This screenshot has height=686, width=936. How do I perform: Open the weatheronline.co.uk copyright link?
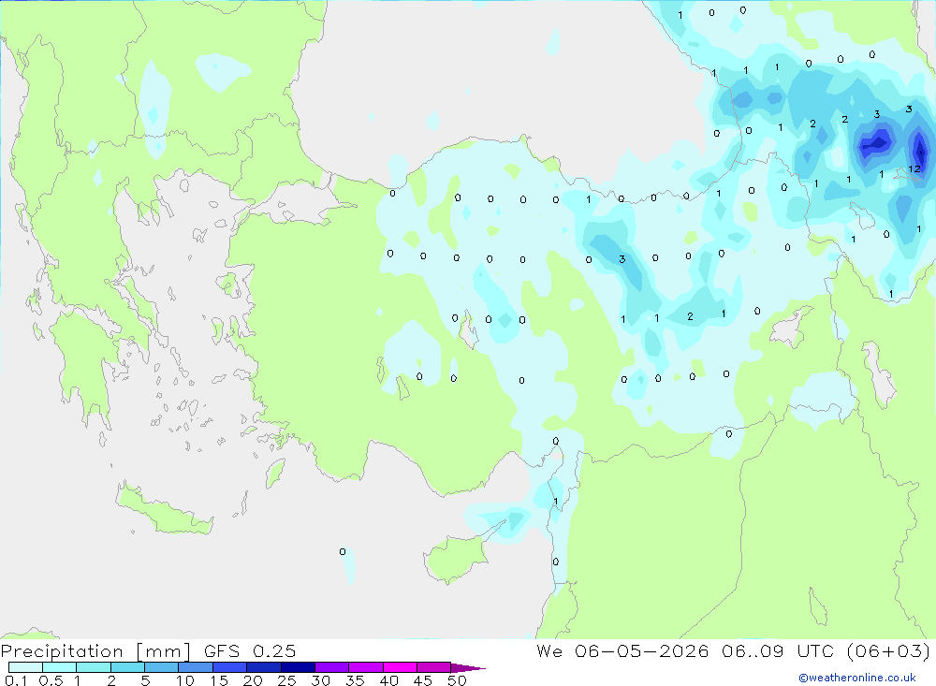tap(857, 678)
